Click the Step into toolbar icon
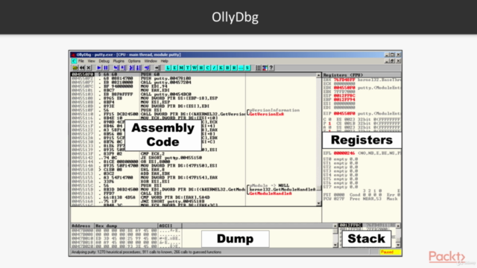The image size is (477, 268). tap(116, 68)
